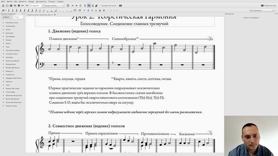
Task: Undock the Inspector panel
Action: click(x=275, y=14)
